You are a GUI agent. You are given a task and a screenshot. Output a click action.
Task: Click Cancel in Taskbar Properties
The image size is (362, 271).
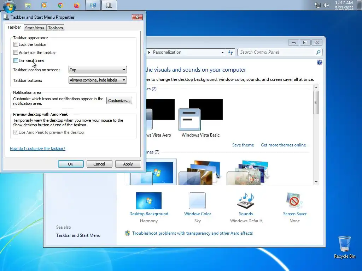pos(99,164)
